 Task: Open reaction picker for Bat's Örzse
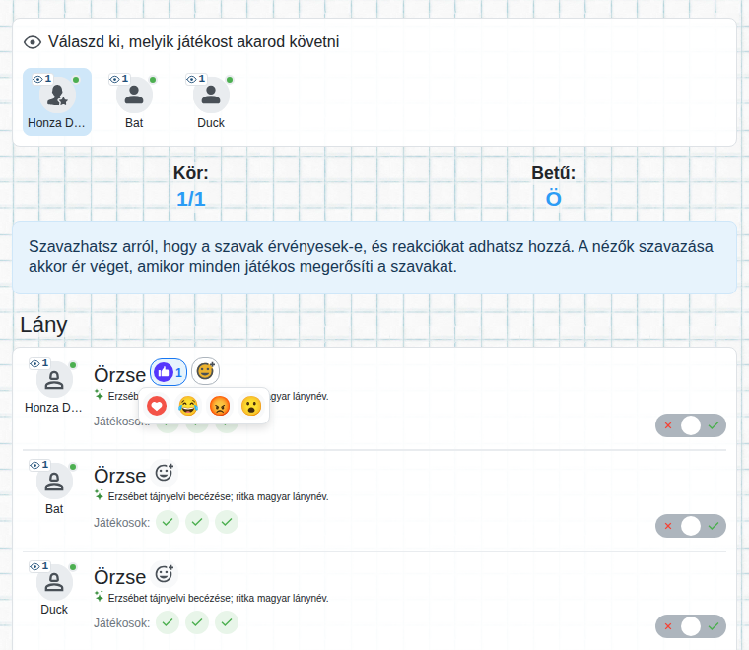tap(164, 473)
